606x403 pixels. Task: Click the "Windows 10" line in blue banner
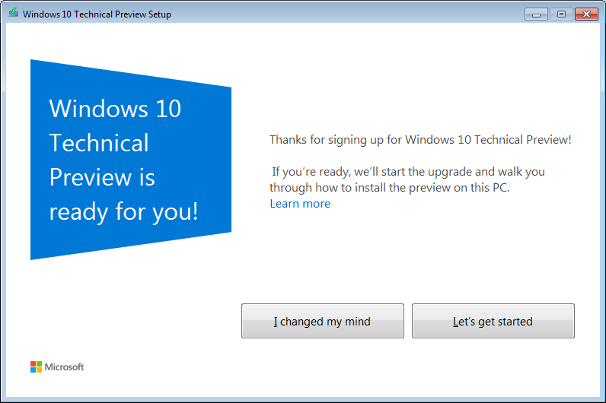115,109
